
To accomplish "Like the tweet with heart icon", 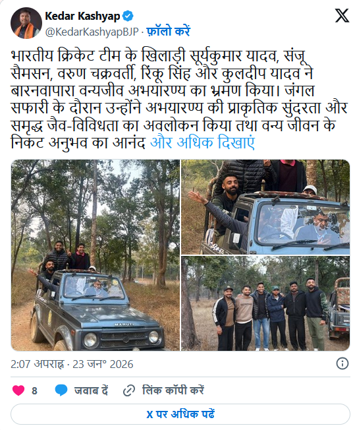I will (x=18, y=390).
